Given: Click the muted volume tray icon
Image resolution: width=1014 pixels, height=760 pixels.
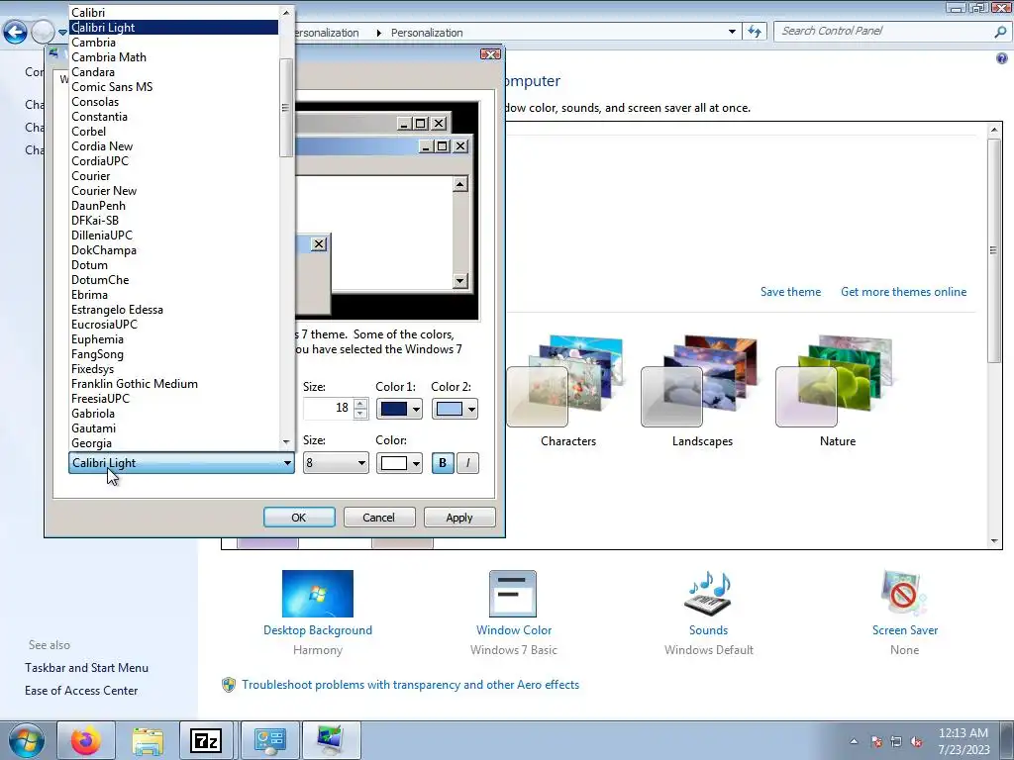Looking at the screenshot, I should [916, 741].
